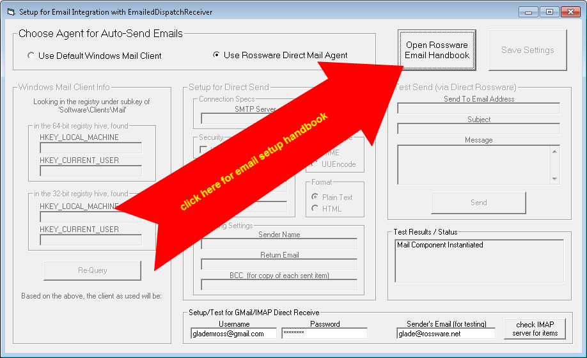587x358 pixels.
Task: Click into the Password field
Action: point(324,334)
